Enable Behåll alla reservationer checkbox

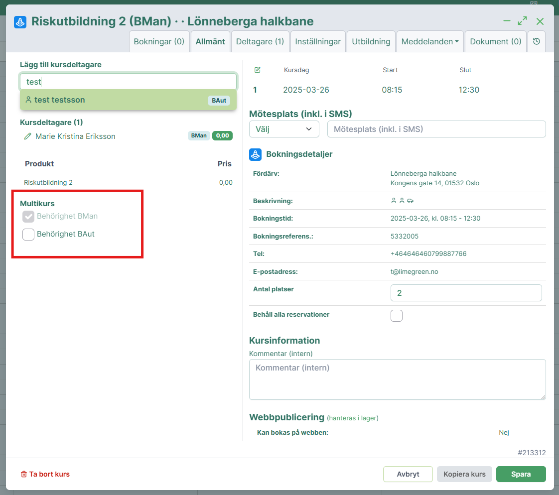click(x=397, y=316)
